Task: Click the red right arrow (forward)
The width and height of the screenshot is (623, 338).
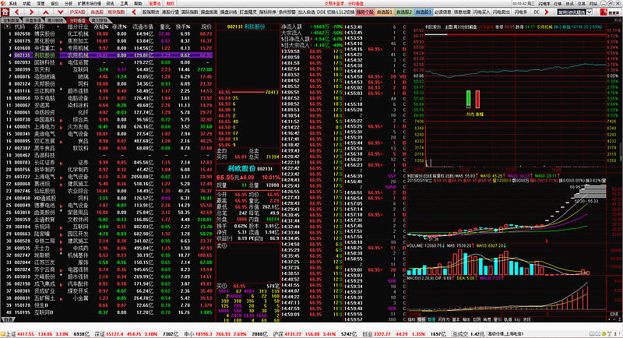Action: [x=31, y=12]
